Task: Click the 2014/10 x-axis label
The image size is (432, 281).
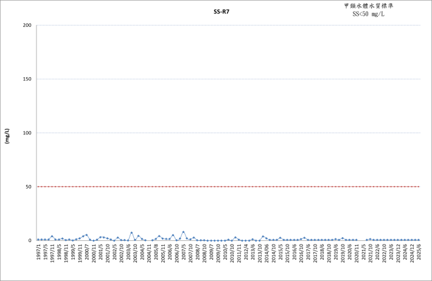Action: (274, 252)
